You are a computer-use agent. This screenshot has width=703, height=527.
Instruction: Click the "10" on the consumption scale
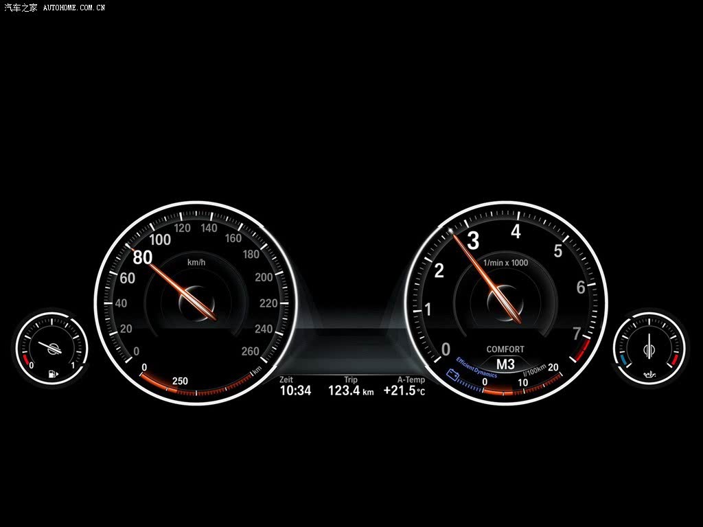click(x=522, y=383)
